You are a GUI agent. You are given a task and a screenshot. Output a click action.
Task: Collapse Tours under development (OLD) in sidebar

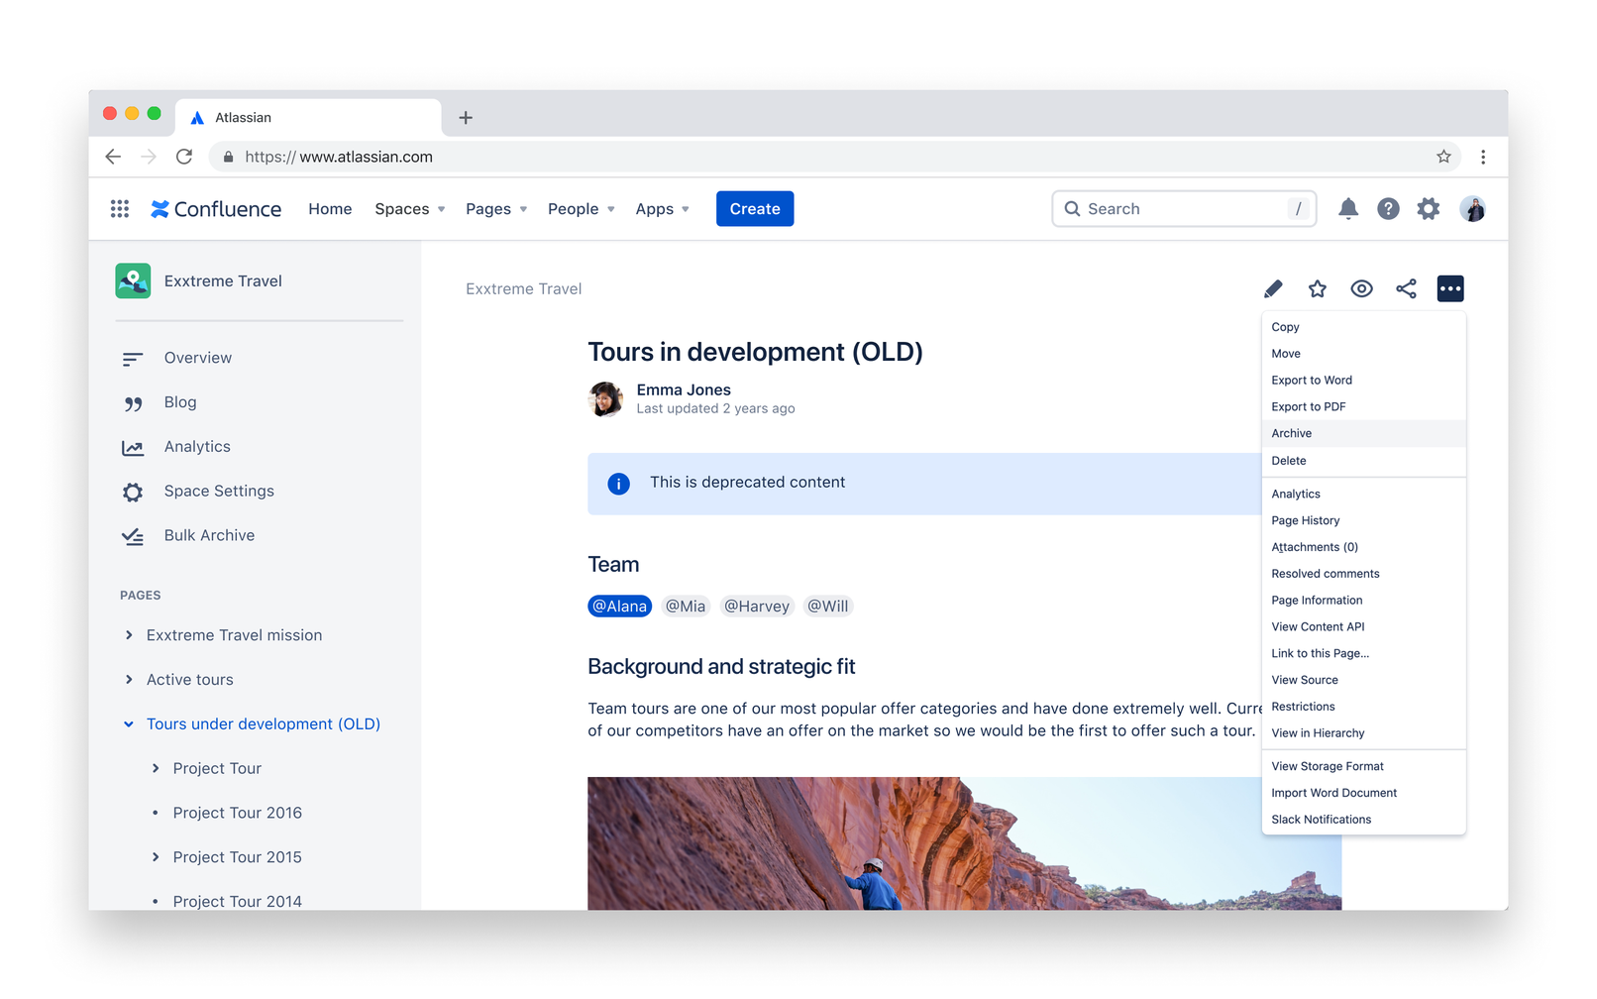128,723
